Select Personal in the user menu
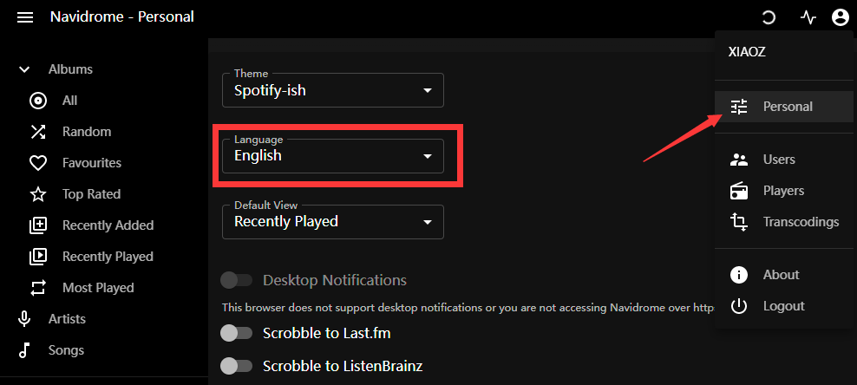Image resolution: width=857 pixels, height=385 pixels. pyautogui.click(x=784, y=107)
